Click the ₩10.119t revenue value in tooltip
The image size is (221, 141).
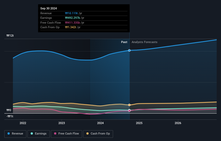pos(71,13)
